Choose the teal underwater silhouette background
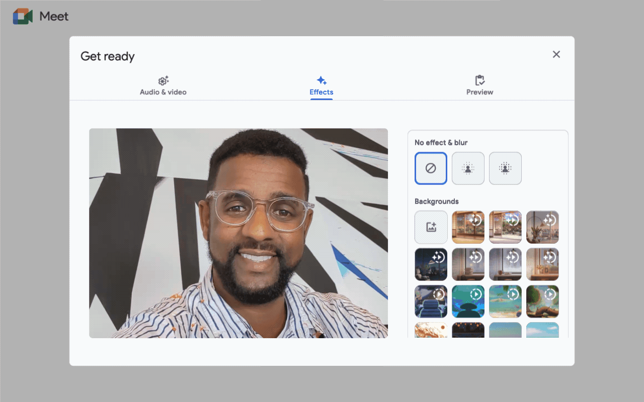The height and width of the screenshot is (402, 644). (468, 301)
